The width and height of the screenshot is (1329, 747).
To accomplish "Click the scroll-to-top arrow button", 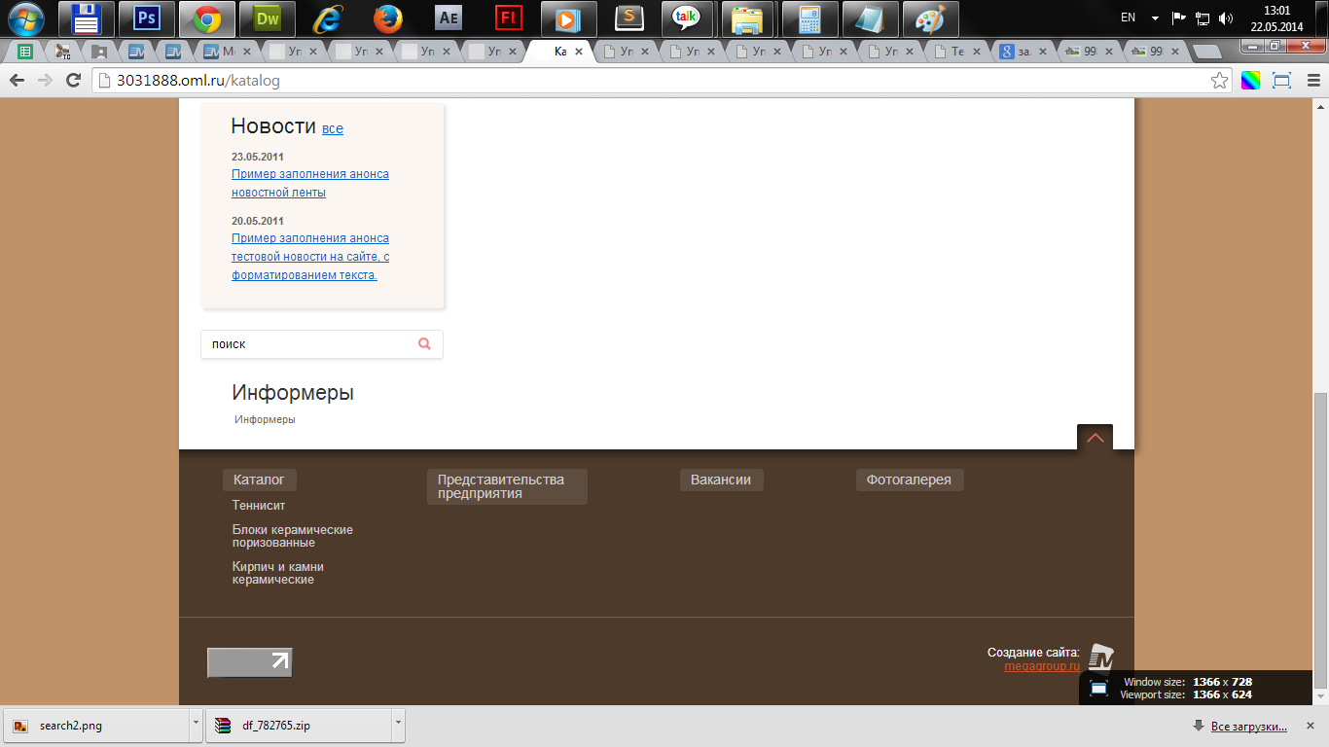I will pyautogui.click(x=1095, y=438).
